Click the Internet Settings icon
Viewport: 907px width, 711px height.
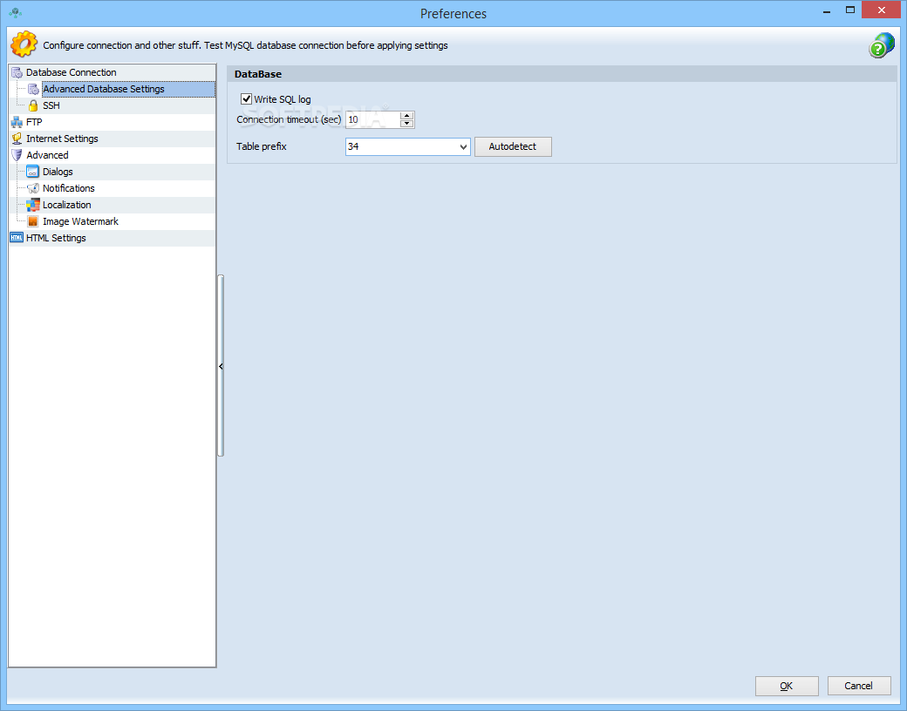[17, 139]
